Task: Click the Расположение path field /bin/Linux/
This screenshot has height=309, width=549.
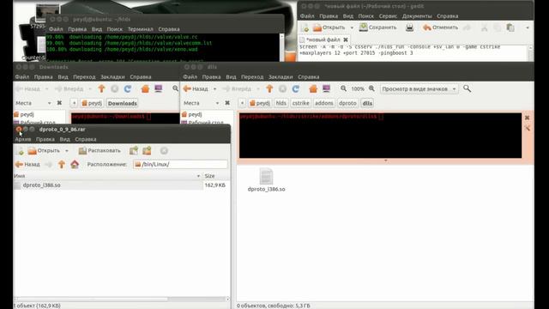Action: [x=180, y=164]
